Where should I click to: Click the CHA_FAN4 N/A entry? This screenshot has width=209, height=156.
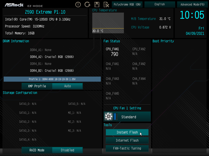click(x=139, y=81)
